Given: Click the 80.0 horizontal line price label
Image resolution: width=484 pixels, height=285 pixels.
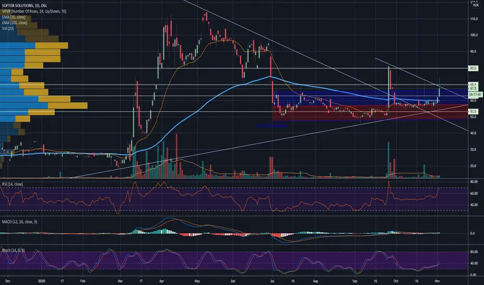Looking at the screenshot, I should (473, 68).
